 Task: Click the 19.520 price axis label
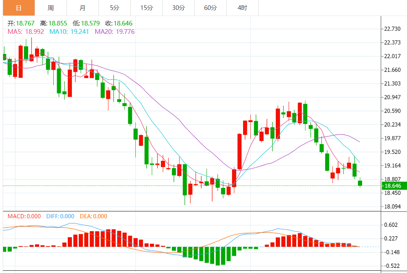392,152
